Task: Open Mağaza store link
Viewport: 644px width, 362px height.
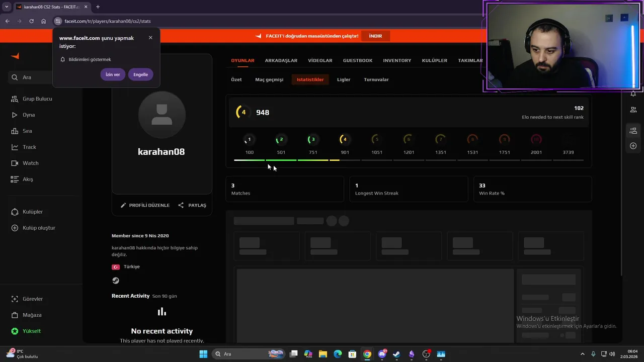Action: tap(26, 315)
